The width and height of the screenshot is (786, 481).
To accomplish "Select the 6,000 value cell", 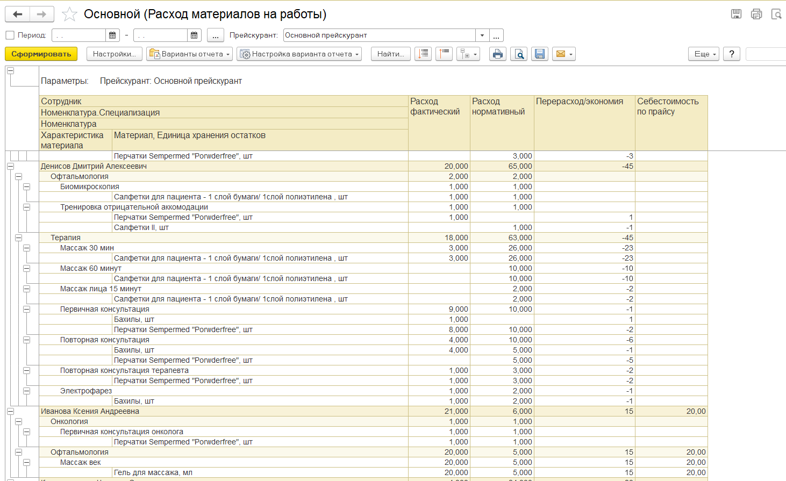I will coord(502,411).
